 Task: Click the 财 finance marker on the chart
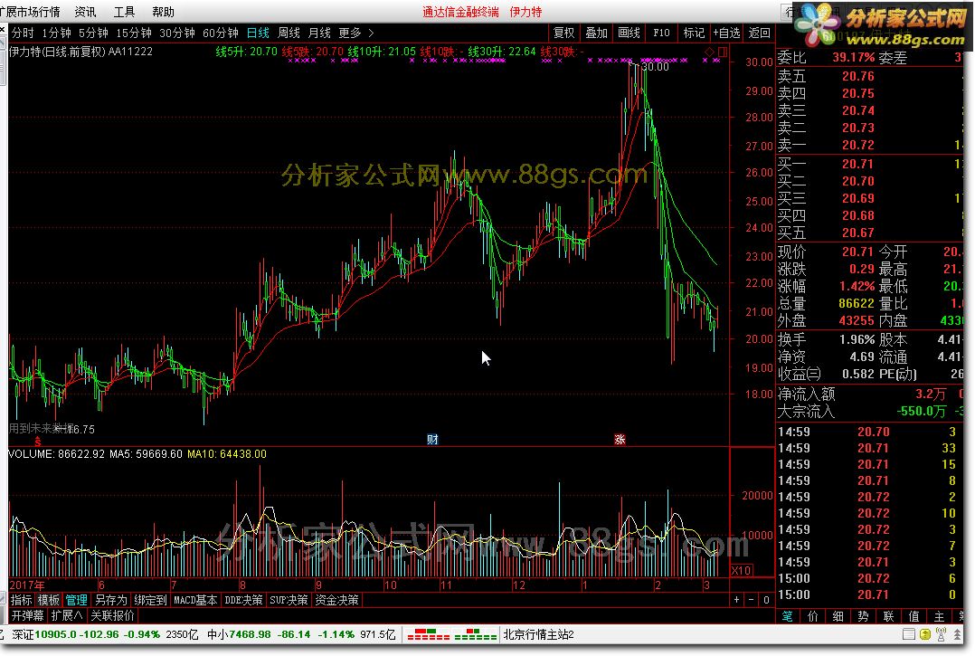click(432, 439)
